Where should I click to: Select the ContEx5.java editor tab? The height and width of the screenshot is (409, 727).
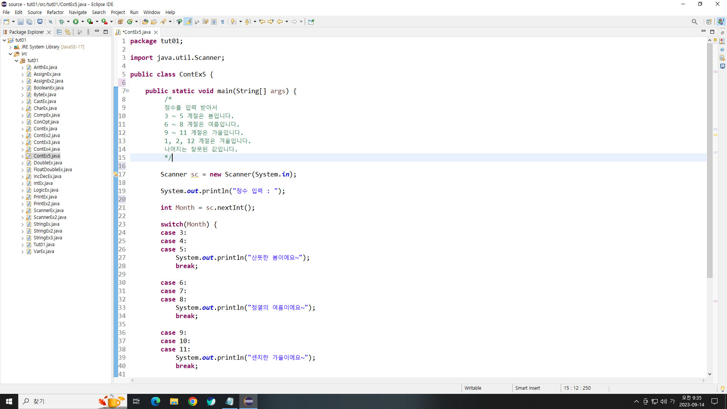(x=136, y=32)
